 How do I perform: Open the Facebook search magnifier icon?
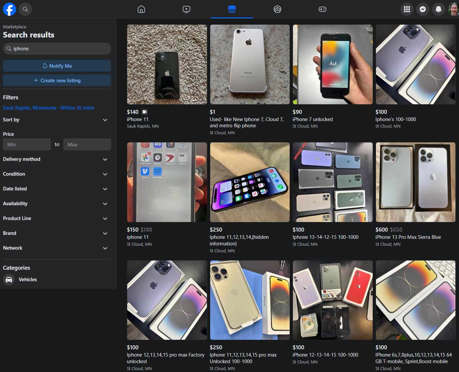[25, 9]
